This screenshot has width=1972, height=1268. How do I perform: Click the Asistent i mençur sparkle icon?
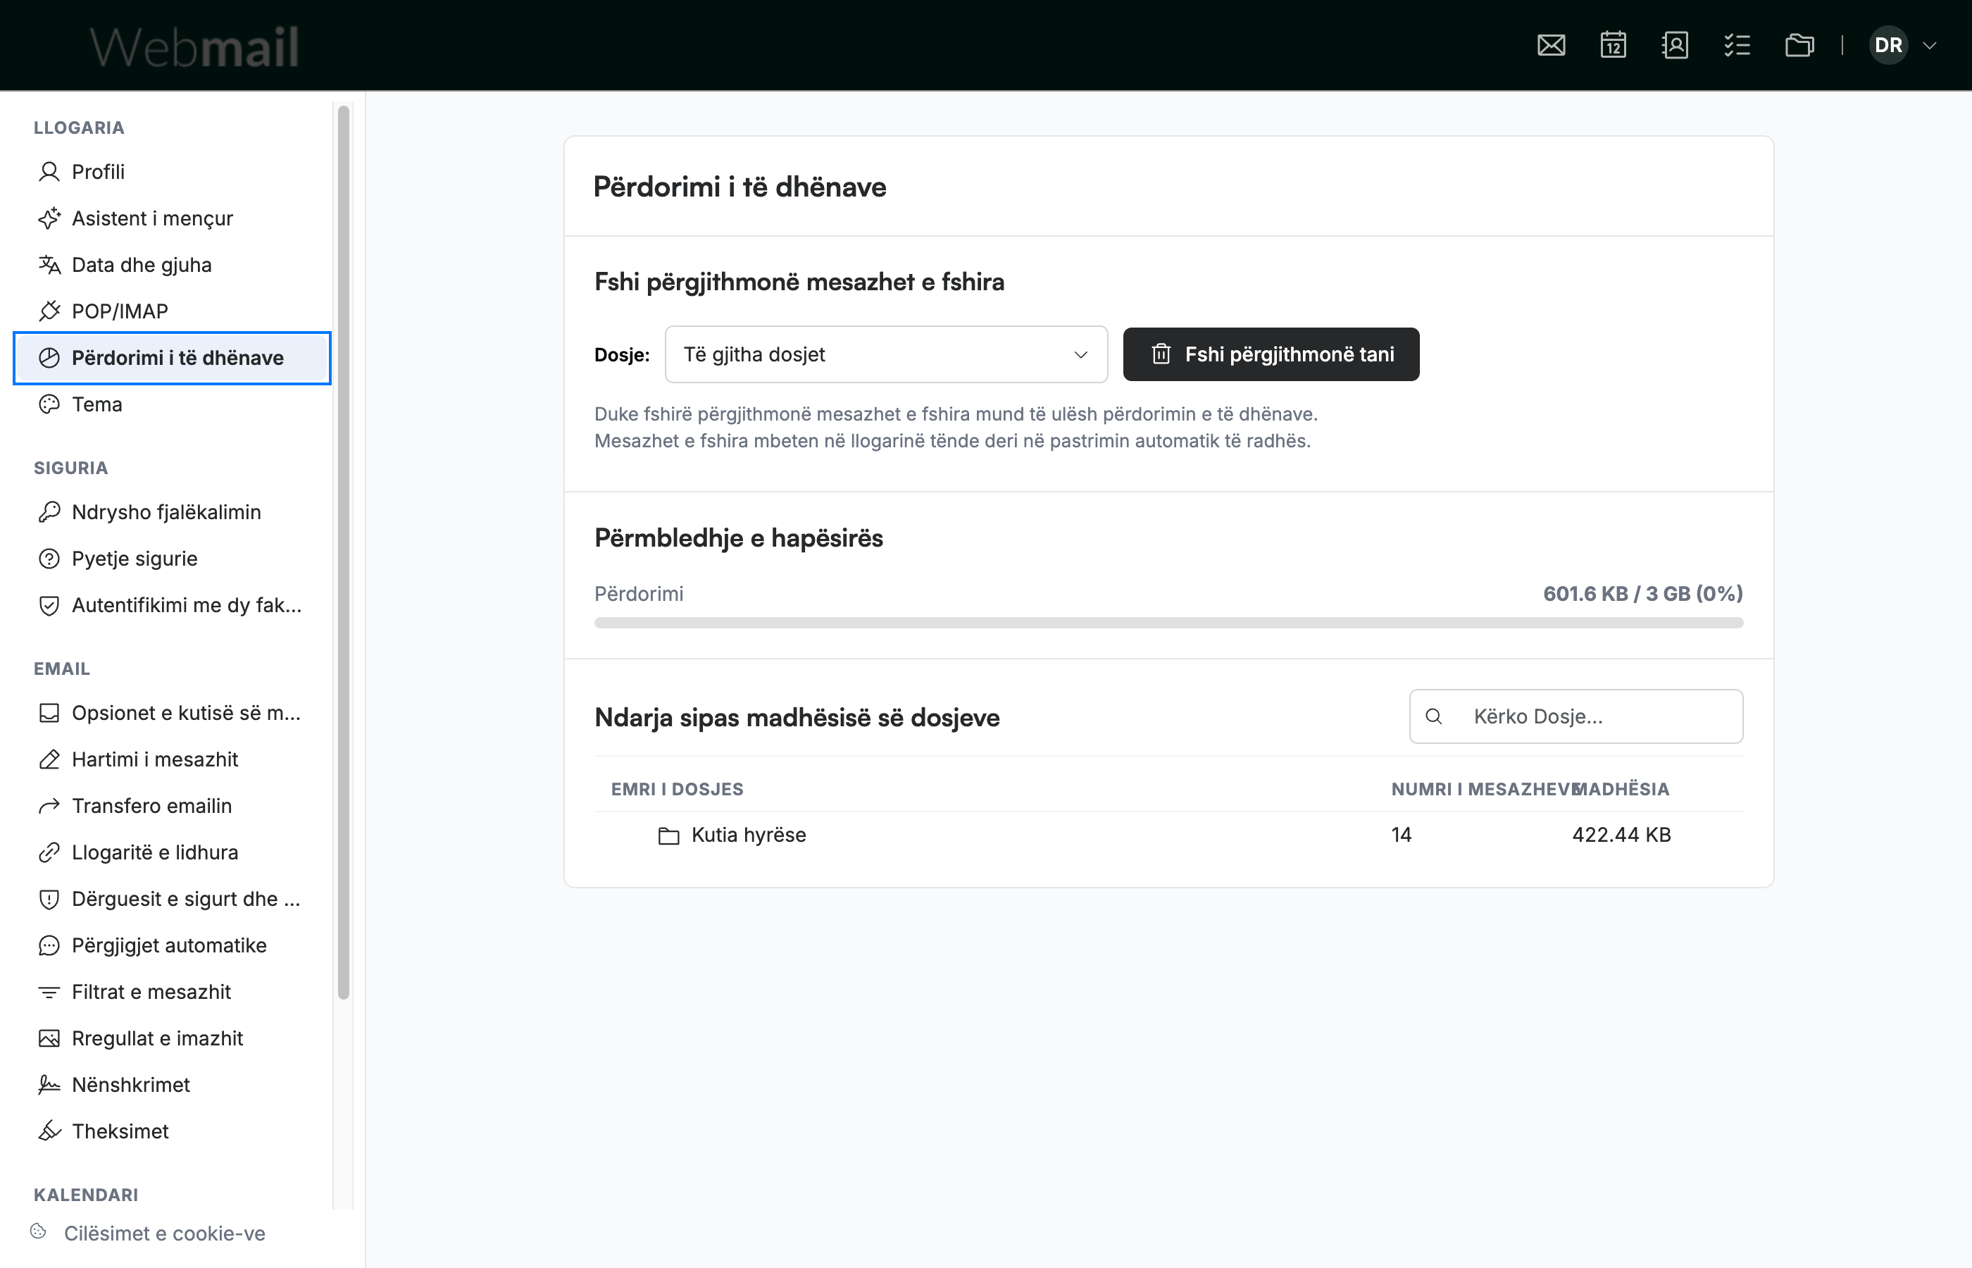(49, 218)
